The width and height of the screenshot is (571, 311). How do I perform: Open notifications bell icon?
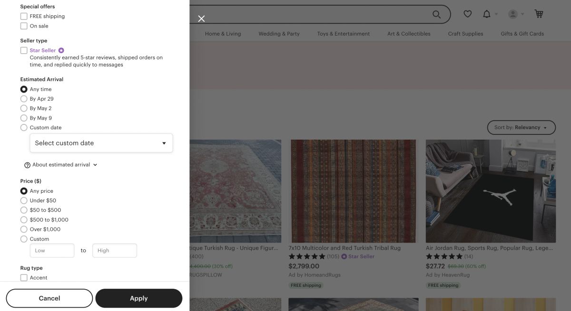point(487,14)
